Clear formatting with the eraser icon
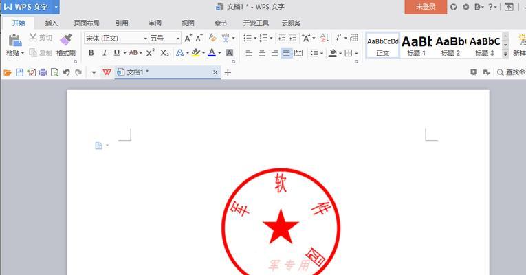The height and width of the screenshot is (275, 526). point(212,38)
